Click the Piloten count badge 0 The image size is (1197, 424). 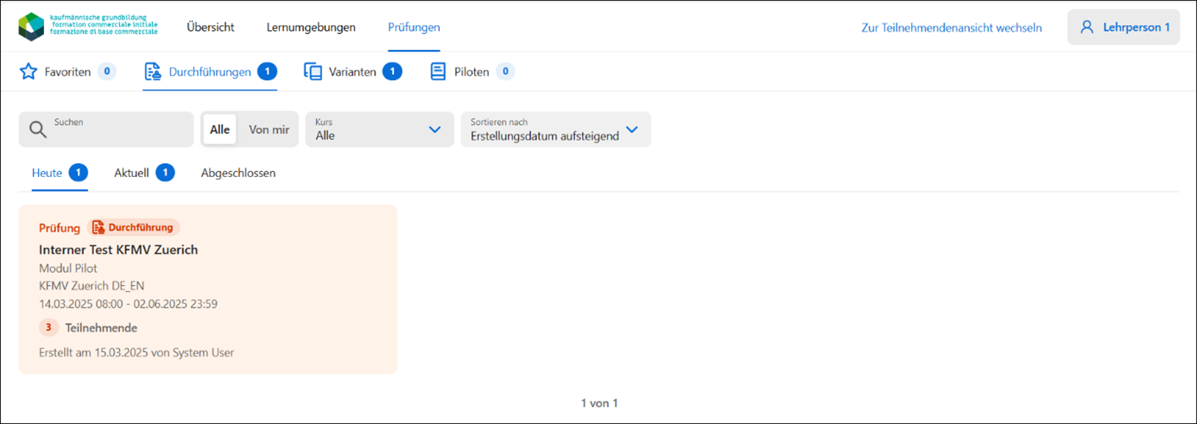505,72
